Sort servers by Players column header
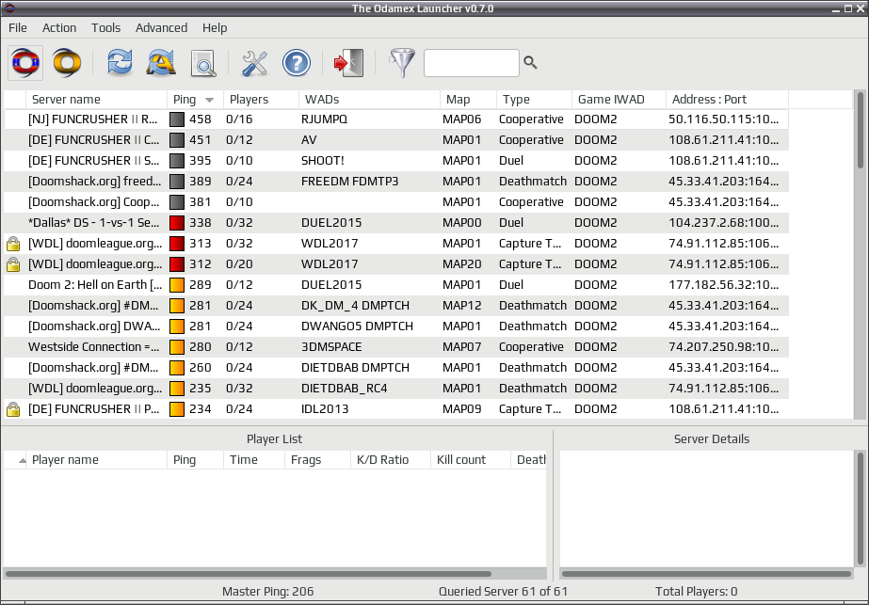Image resolution: width=869 pixels, height=605 pixels. (261, 100)
